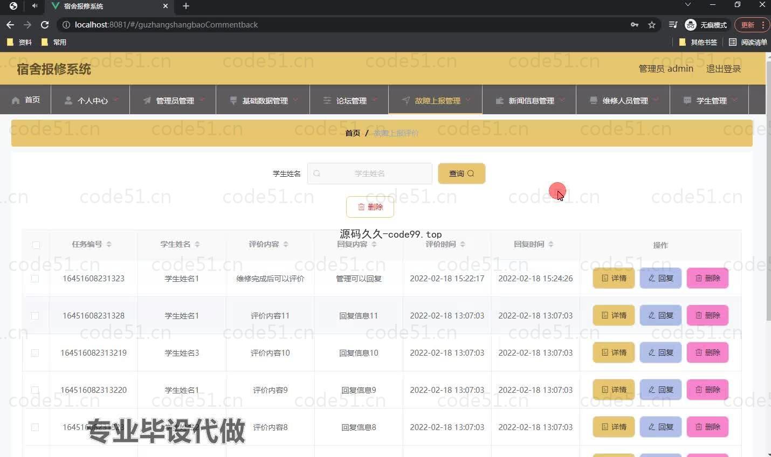Reload the page with the refresh icon
Image resolution: width=771 pixels, height=457 pixels.
45,25
